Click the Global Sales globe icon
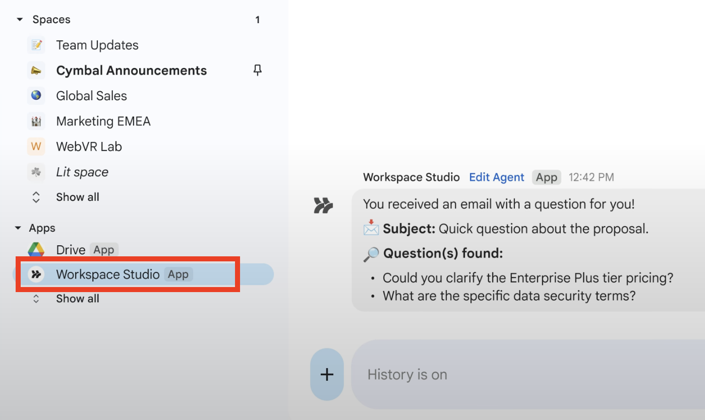Image resolution: width=705 pixels, height=420 pixels. point(36,96)
